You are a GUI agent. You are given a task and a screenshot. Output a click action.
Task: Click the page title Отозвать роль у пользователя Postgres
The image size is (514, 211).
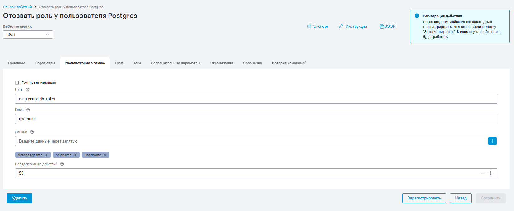(x=70, y=16)
